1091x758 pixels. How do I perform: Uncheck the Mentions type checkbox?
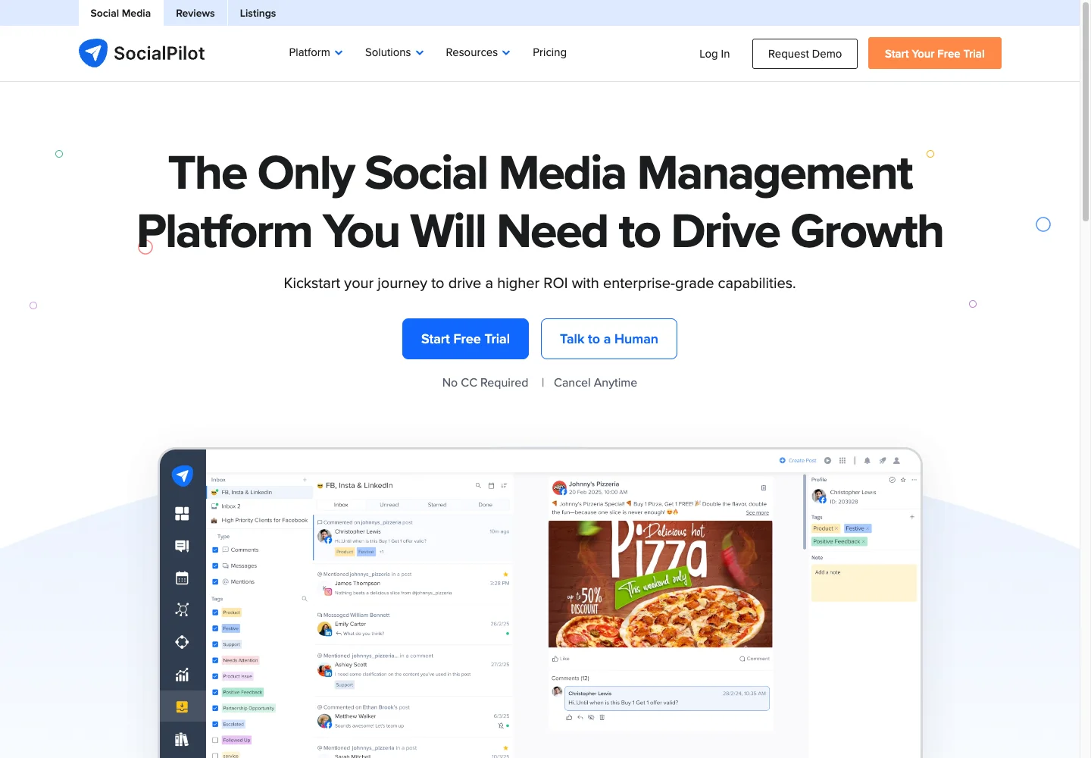pos(215,581)
